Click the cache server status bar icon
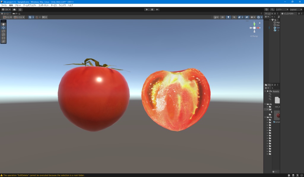This screenshot has width=304, height=177. 293,175
